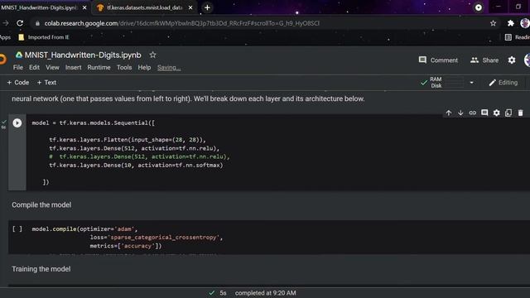Run the Sequential model code cell
This screenshot has height=298, width=530.
(17, 123)
